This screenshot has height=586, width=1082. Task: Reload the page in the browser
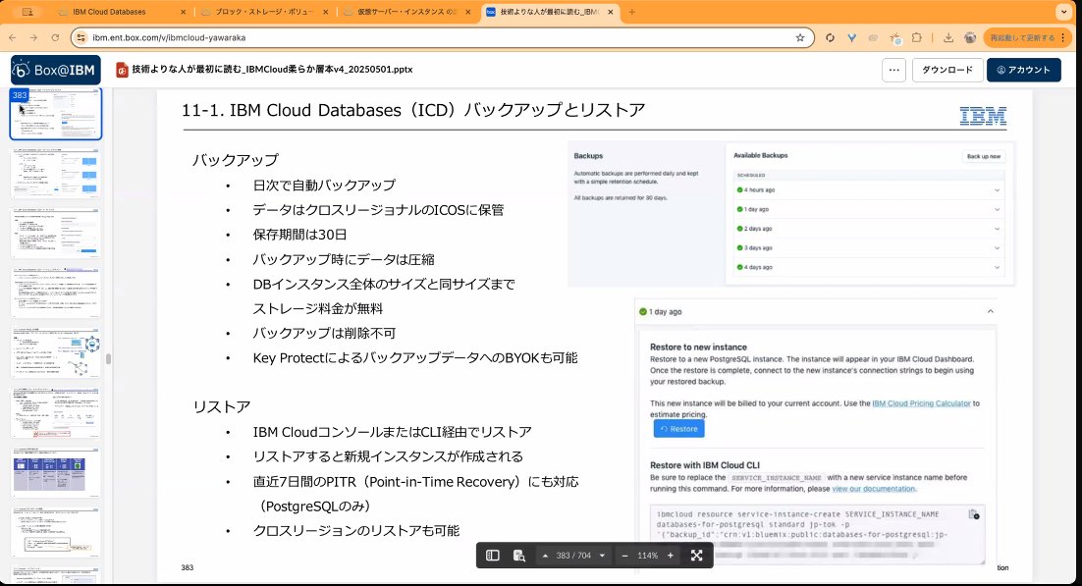click(x=55, y=38)
